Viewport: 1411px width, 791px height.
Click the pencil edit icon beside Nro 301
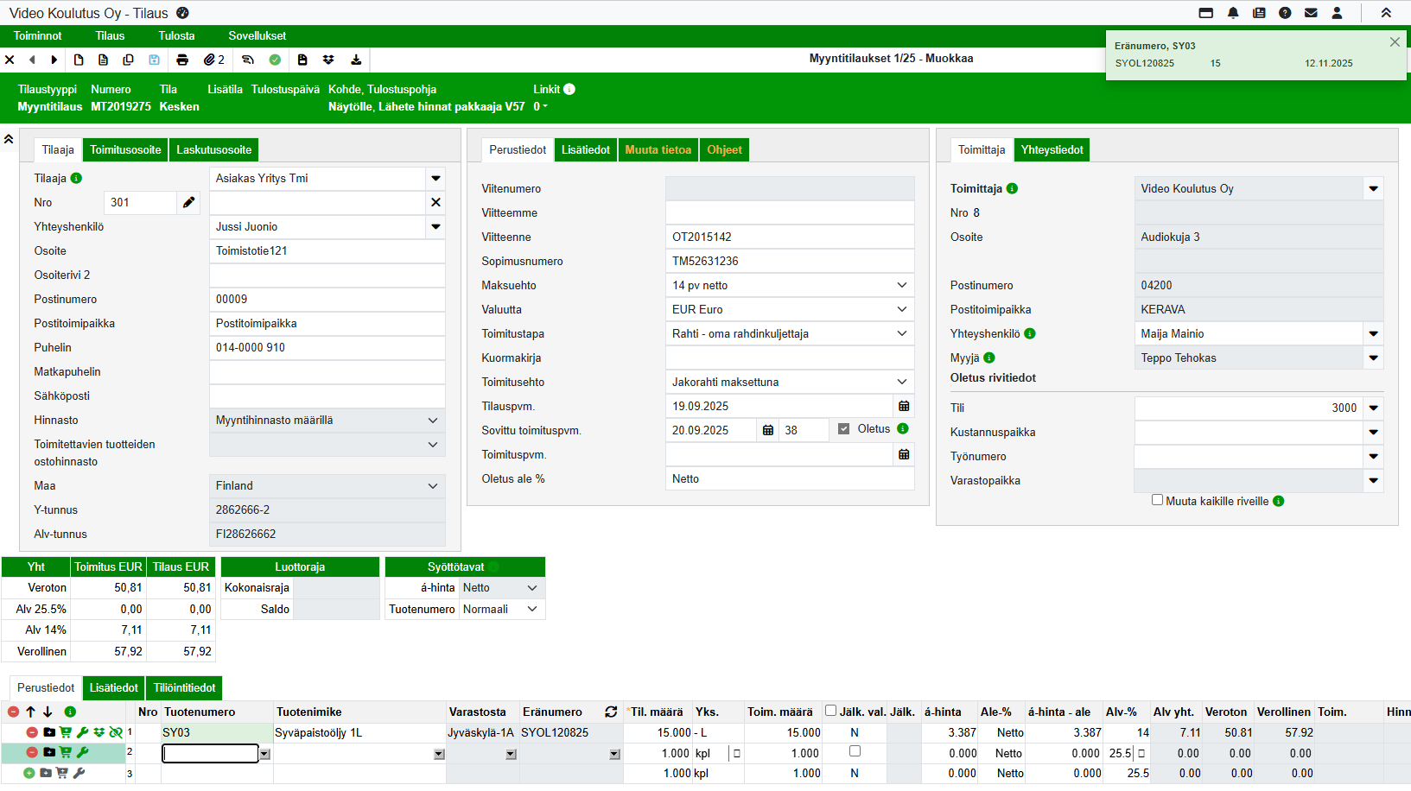188,202
